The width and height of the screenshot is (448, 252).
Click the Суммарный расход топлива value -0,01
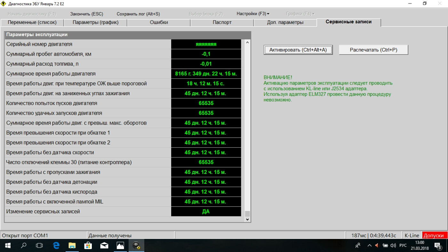206,64
